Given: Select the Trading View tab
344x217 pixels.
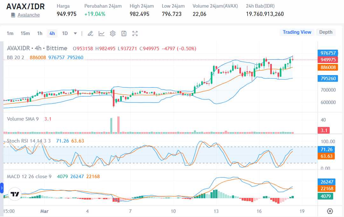Looking at the screenshot, I should 297,32.
